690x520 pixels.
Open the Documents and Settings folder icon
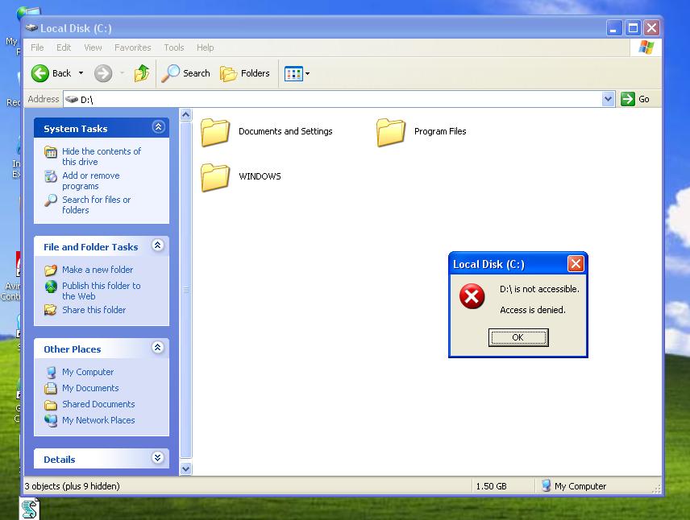tap(215, 131)
